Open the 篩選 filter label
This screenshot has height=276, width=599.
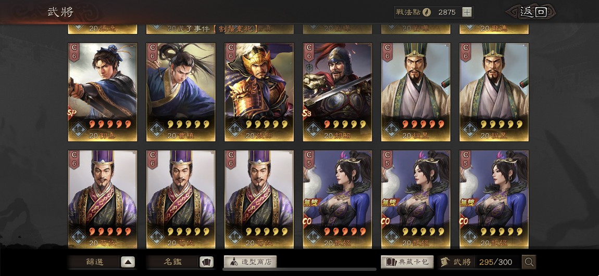pos(94,262)
